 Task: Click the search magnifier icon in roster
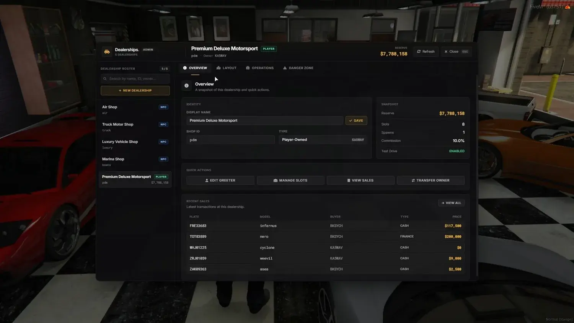point(105,79)
